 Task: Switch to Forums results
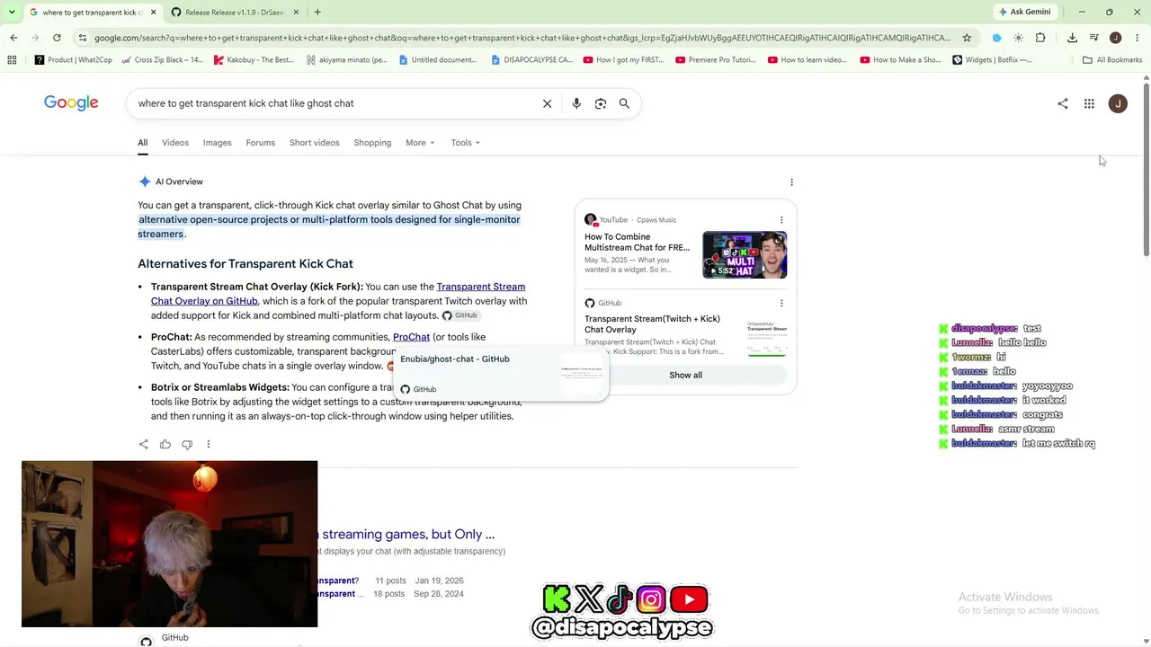(260, 143)
